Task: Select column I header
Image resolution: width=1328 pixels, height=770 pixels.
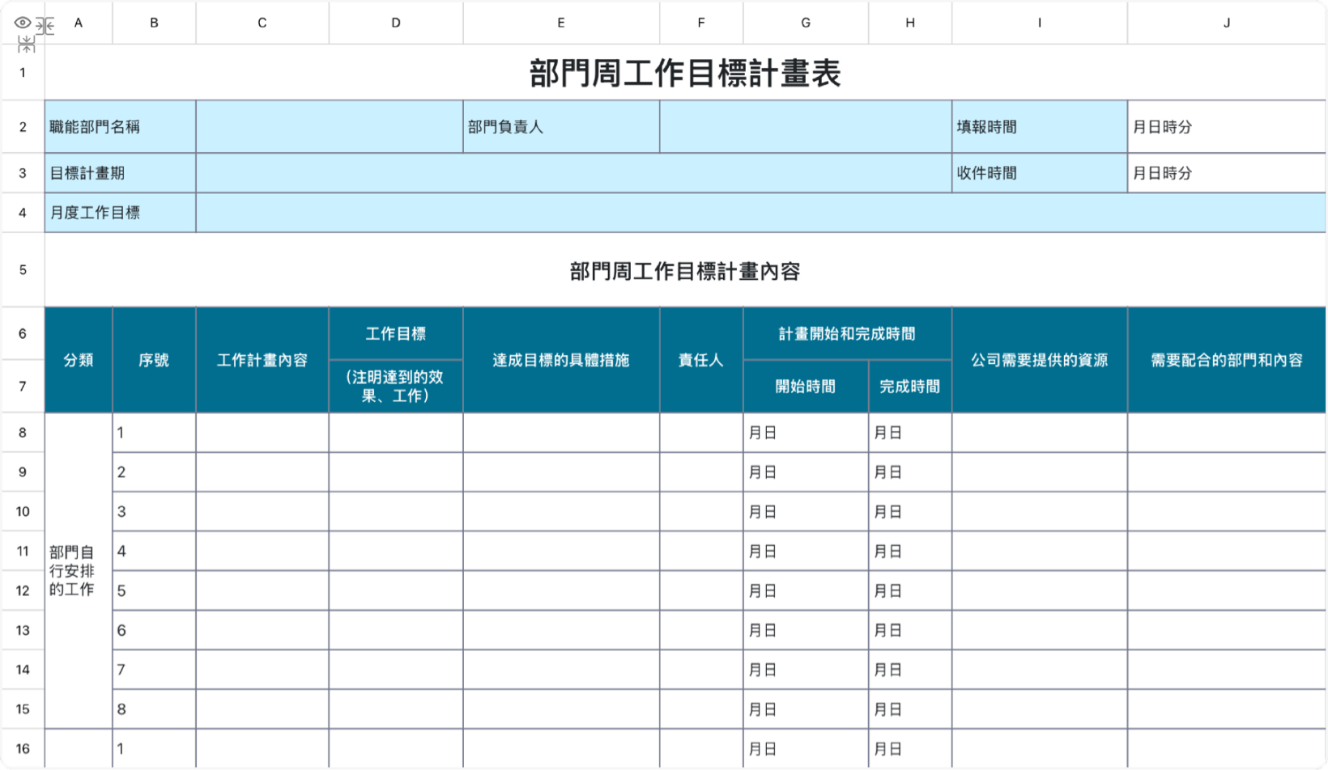Action: 1040,23
